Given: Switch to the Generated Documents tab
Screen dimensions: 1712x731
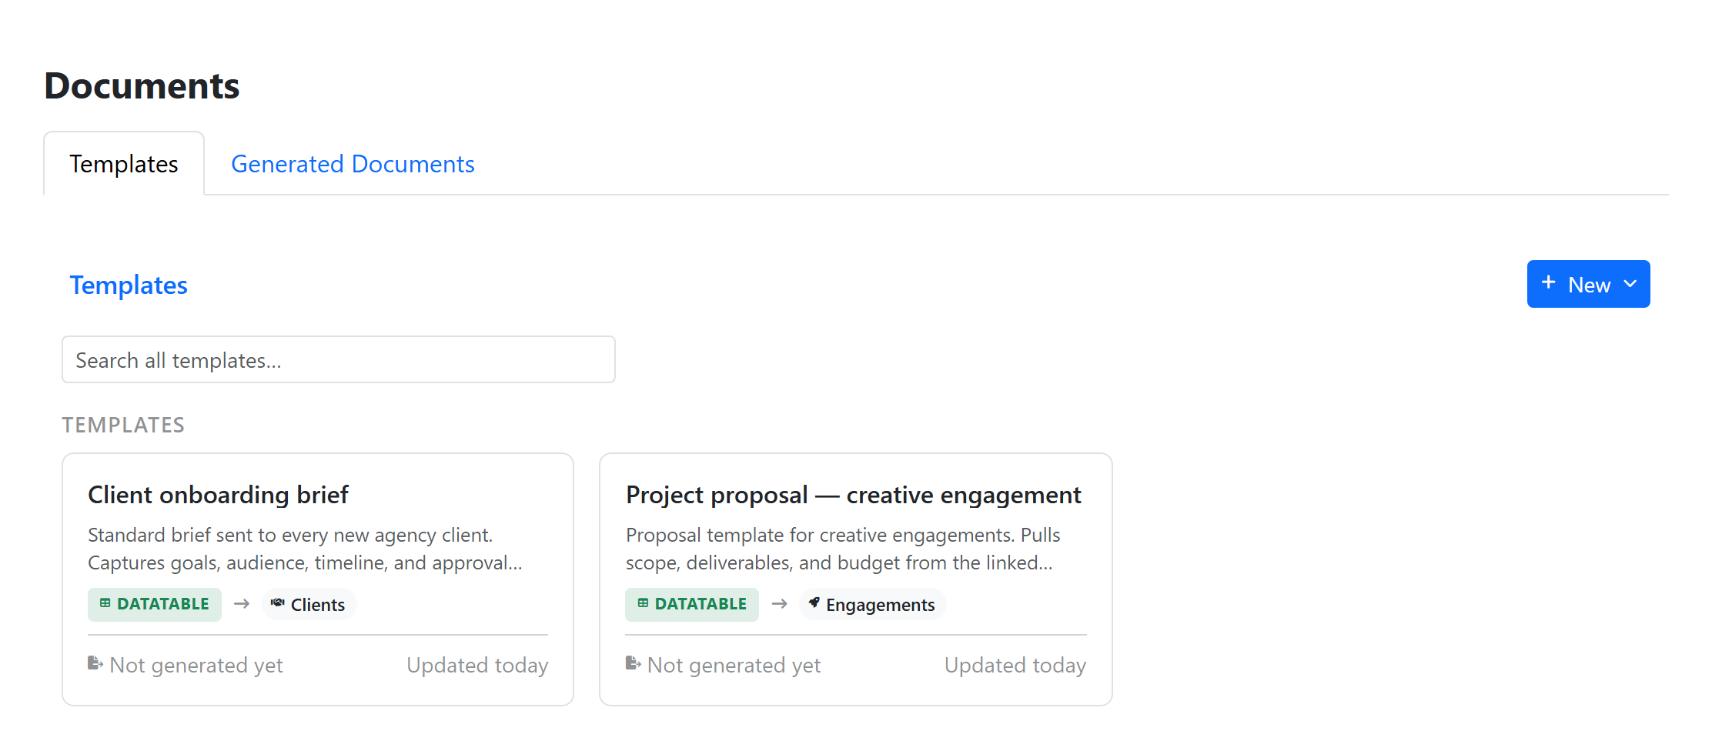Looking at the screenshot, I should tap(353, 164).
